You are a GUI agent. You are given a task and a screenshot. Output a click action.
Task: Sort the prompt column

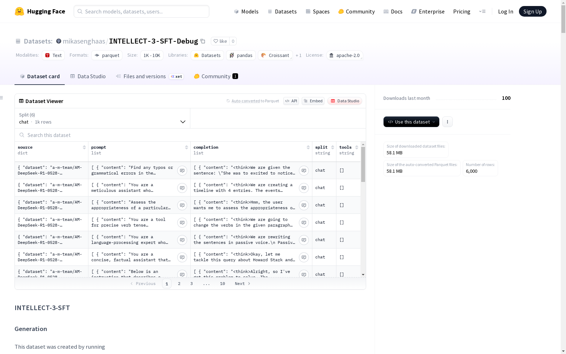pyautogui.click(x=186, y=147)
